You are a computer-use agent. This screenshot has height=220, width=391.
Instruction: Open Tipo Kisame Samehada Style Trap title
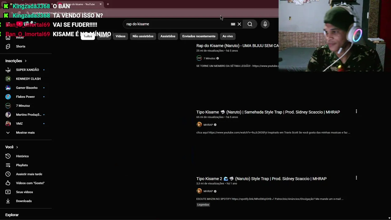(x=268, y=112)
